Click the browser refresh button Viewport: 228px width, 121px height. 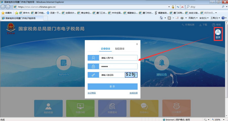pyautogui.click(x=178, y=7)
